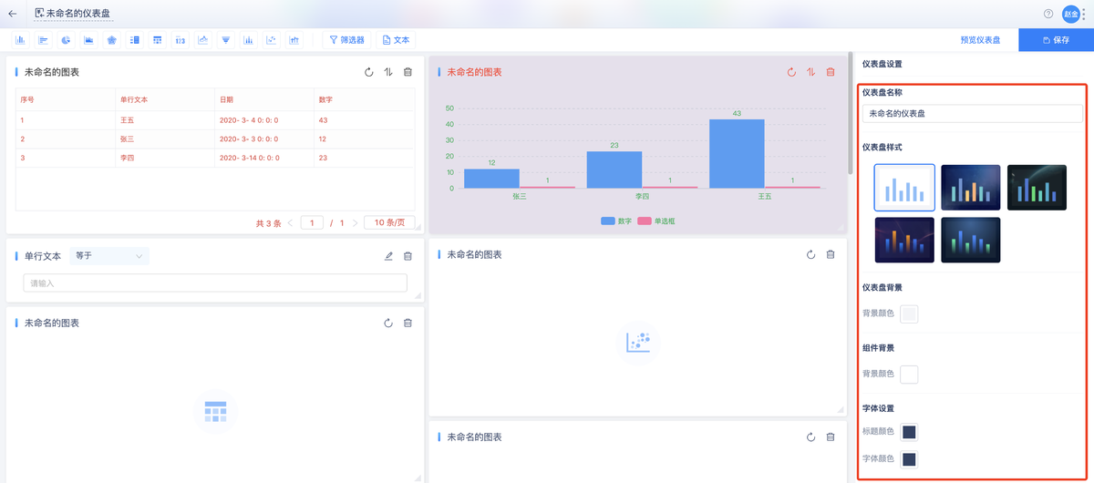Insert a scatter chart component
Image resolution: width=1094 pixels, height=483 pixels.
coord(272,40)
